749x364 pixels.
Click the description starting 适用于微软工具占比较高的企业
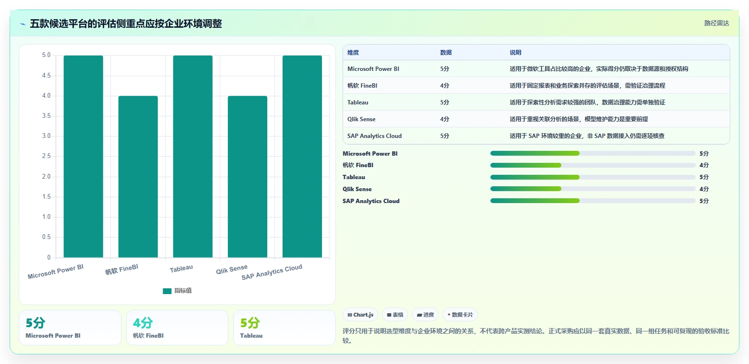click(599, 69)
